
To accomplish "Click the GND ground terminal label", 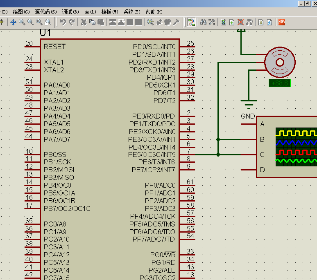I will [248, 116].
